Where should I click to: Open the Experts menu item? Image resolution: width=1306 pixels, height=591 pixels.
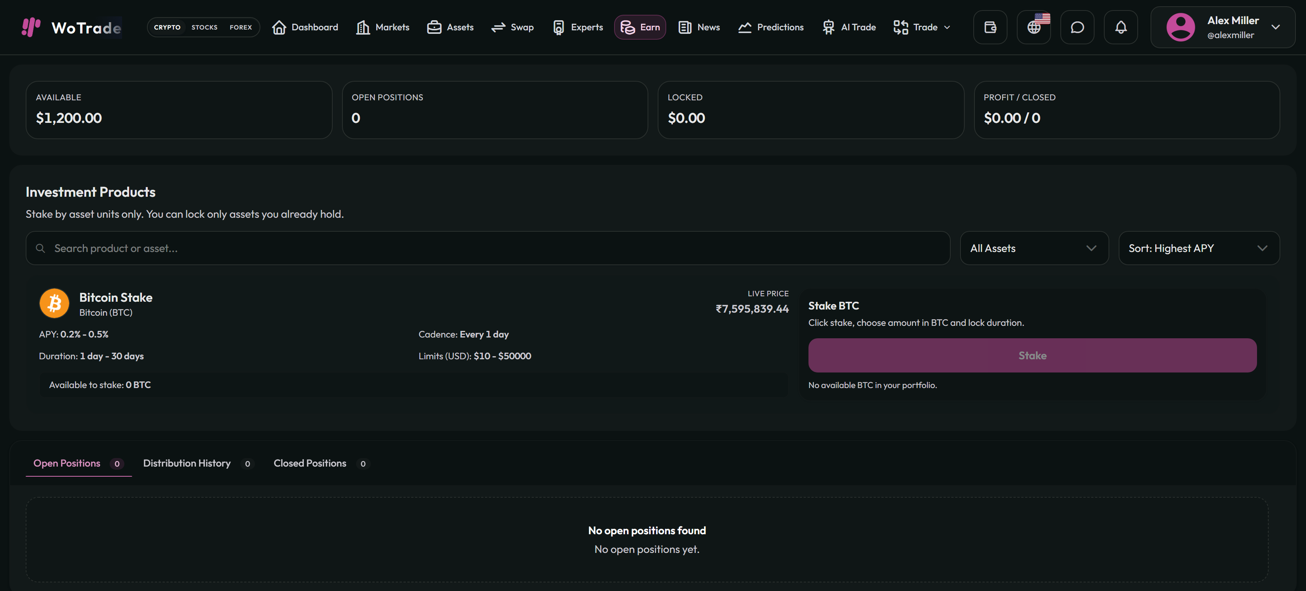[578, 27]
